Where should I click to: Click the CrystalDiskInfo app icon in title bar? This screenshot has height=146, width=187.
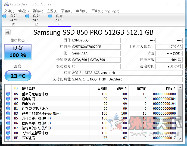click(x=7, y=4)
